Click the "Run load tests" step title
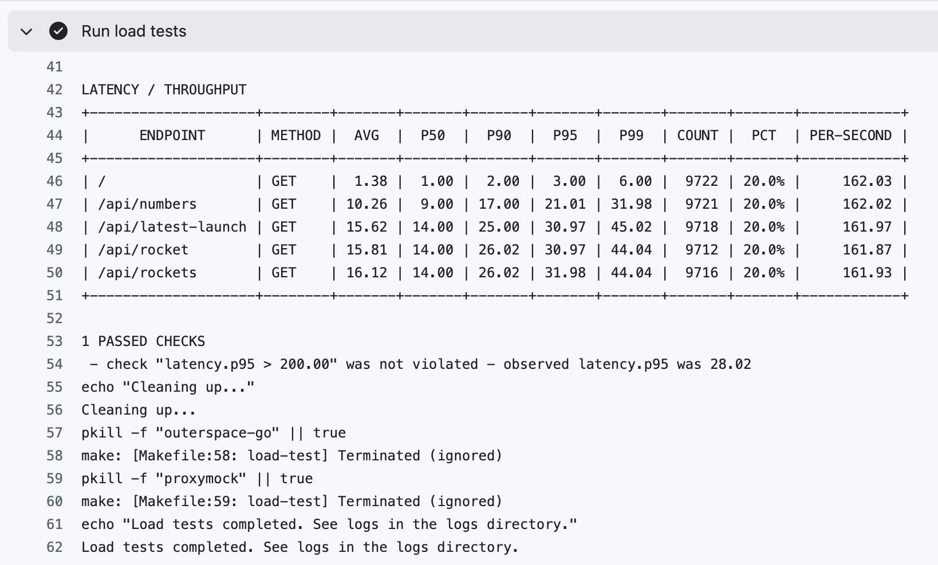The height and width of the screenshot is (565, 938). (133, 31)
